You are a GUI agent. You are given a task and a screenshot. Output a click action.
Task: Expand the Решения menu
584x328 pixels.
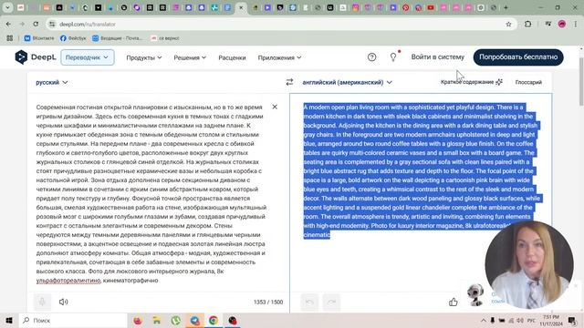click(190, 57)
